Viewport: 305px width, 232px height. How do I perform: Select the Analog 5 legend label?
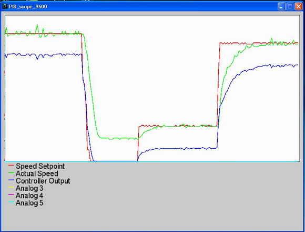[x=29, y=203]
